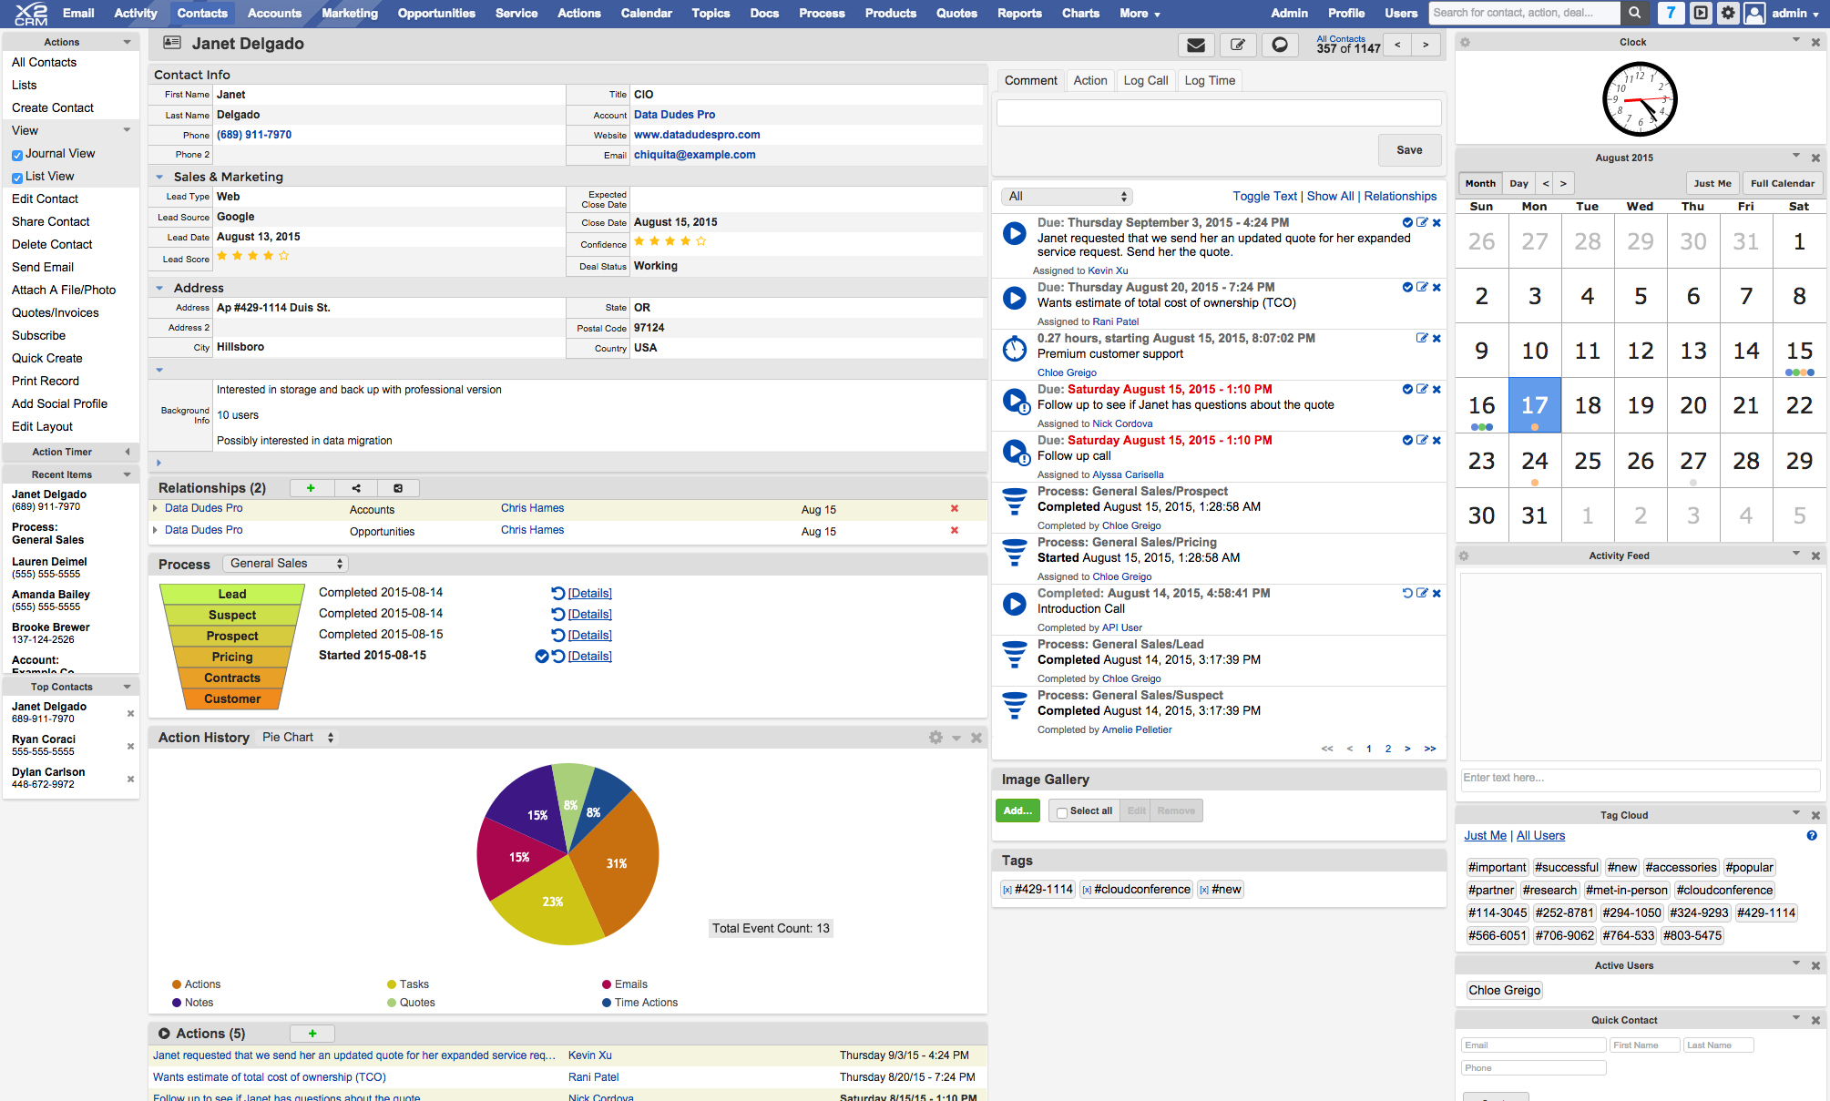
Task: Click gear icon in Action History header
Action: click(x=935, y=738)
